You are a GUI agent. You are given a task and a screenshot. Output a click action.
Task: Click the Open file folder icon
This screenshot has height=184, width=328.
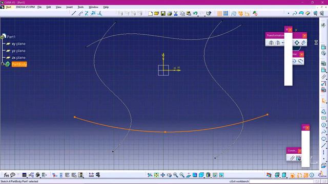(x=156, y=14)
